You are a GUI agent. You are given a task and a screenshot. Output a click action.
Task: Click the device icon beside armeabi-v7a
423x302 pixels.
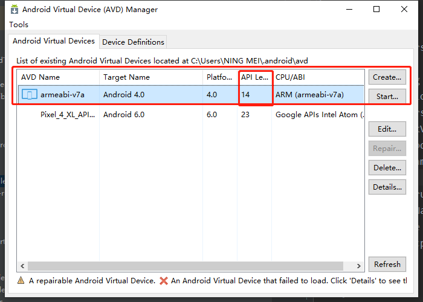(x=30, y=95)
